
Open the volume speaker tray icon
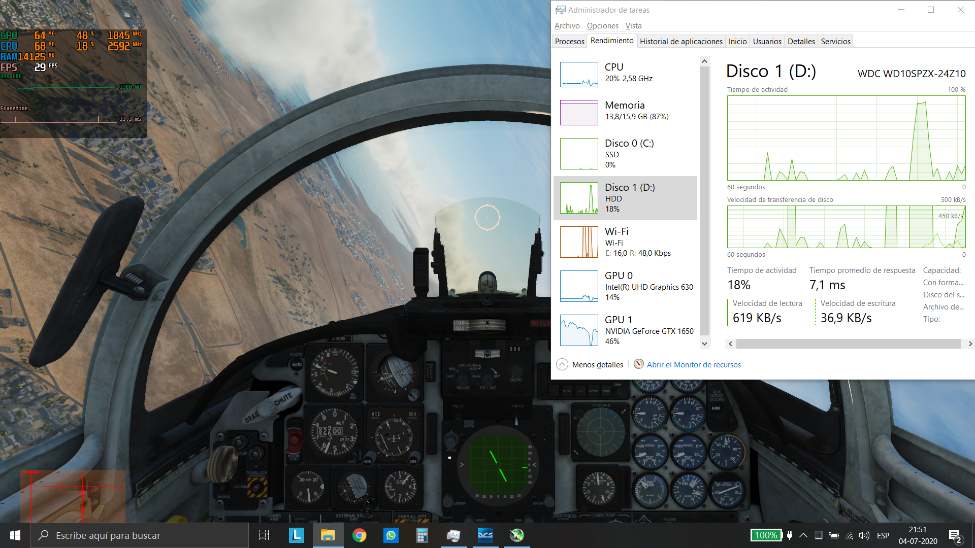[864, 535]
